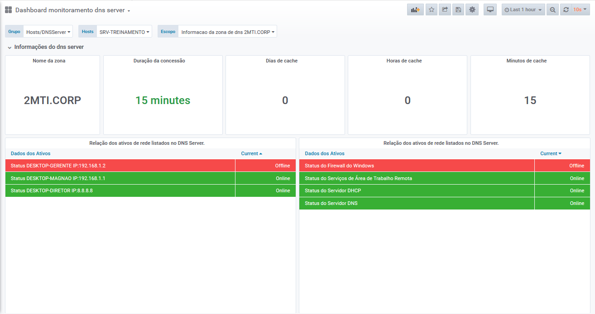Open the Hosts/DNSServer group dropdown

(48, 32)
